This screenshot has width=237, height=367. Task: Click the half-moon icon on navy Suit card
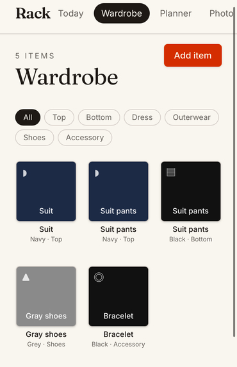pyautogui.click(x=25, y=174)
